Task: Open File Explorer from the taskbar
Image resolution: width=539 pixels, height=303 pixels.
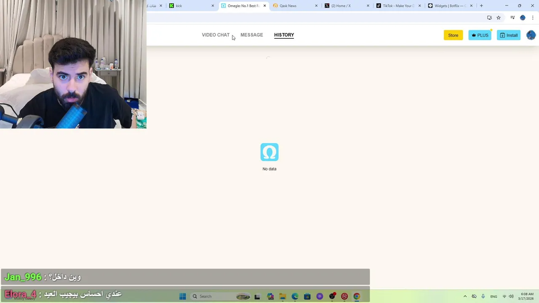Action: (283, 296)
